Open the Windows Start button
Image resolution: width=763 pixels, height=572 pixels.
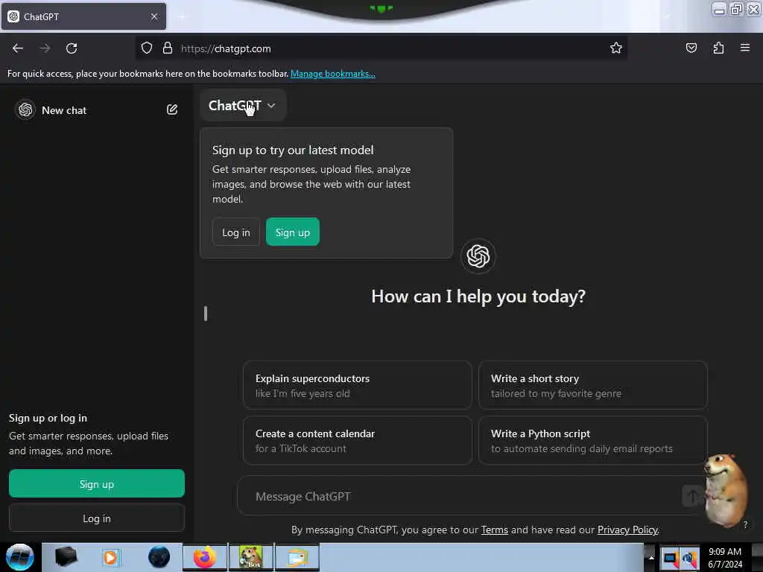tap(19, 557)
